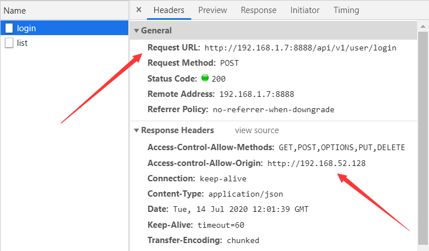
Task: Click view source for response headers
Action: click(256, 130)
